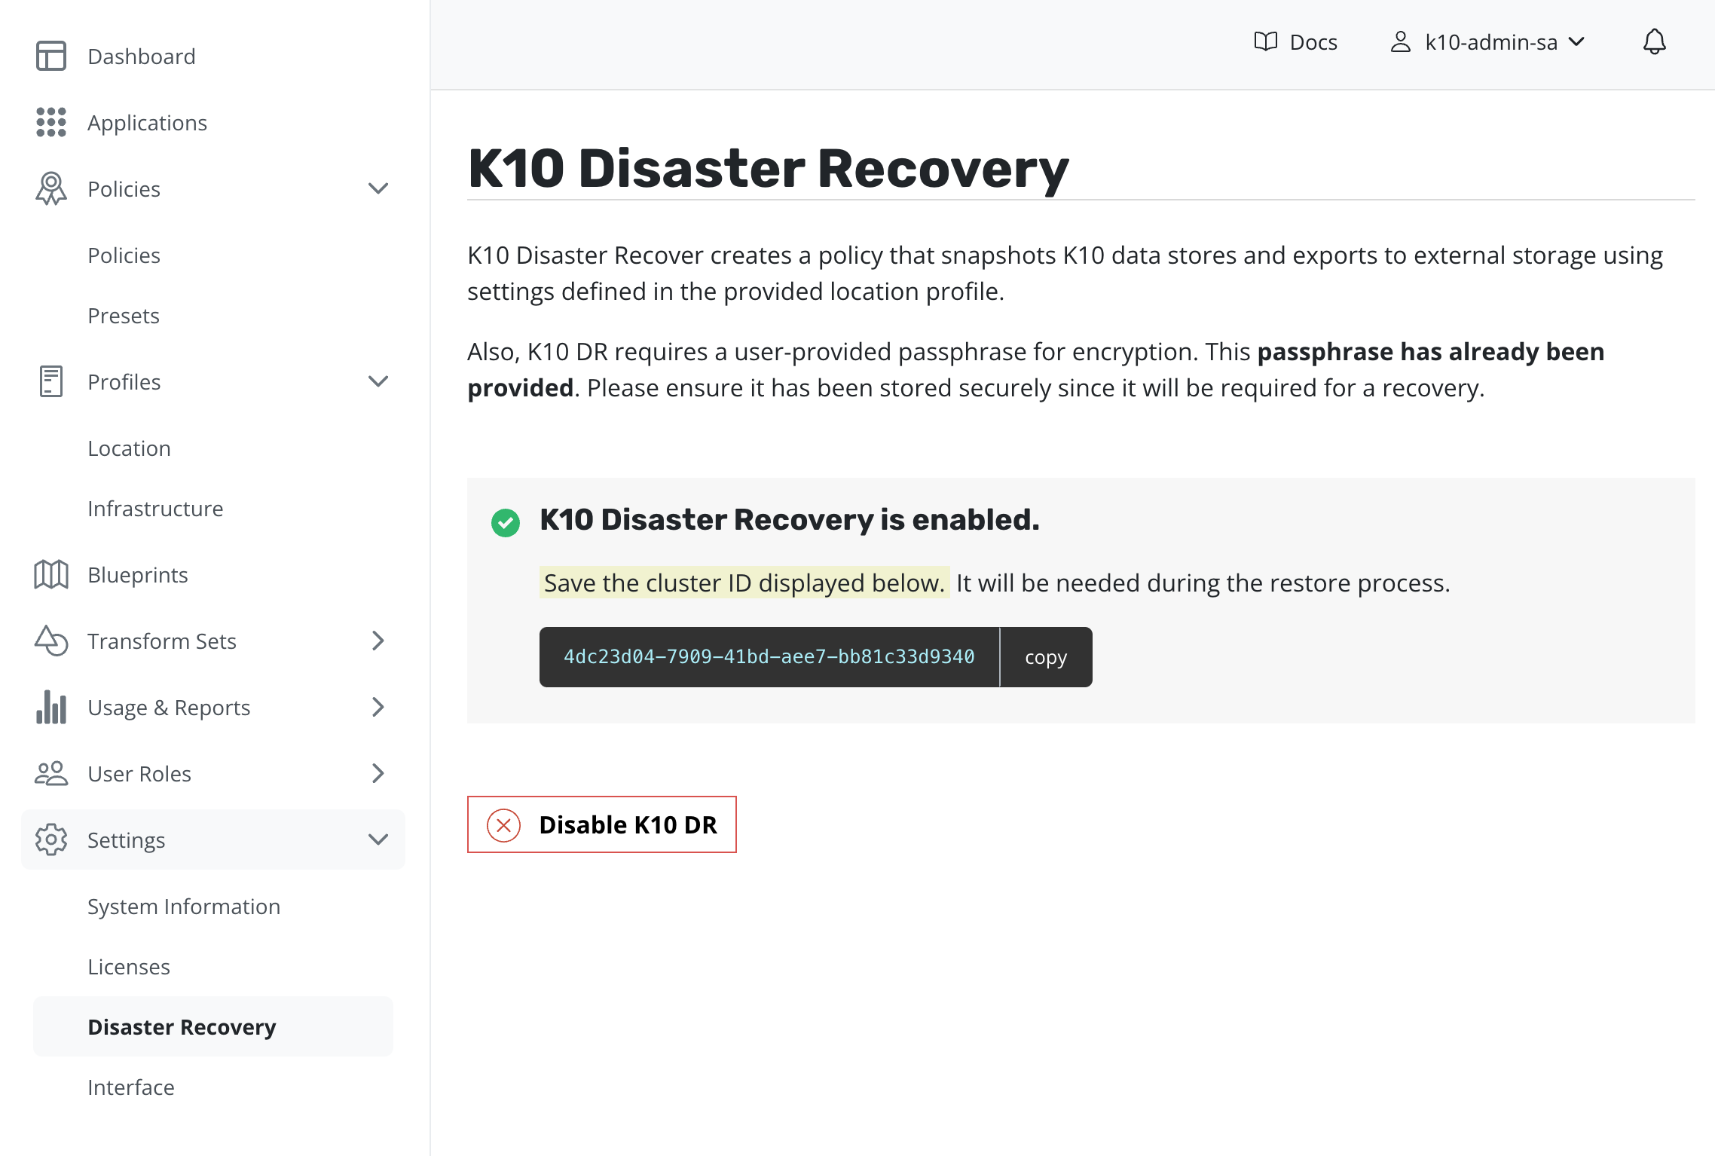Click the notifications bell icon
The height and width of the screenshot is (1156, 1715).
tap(1654, 41)
